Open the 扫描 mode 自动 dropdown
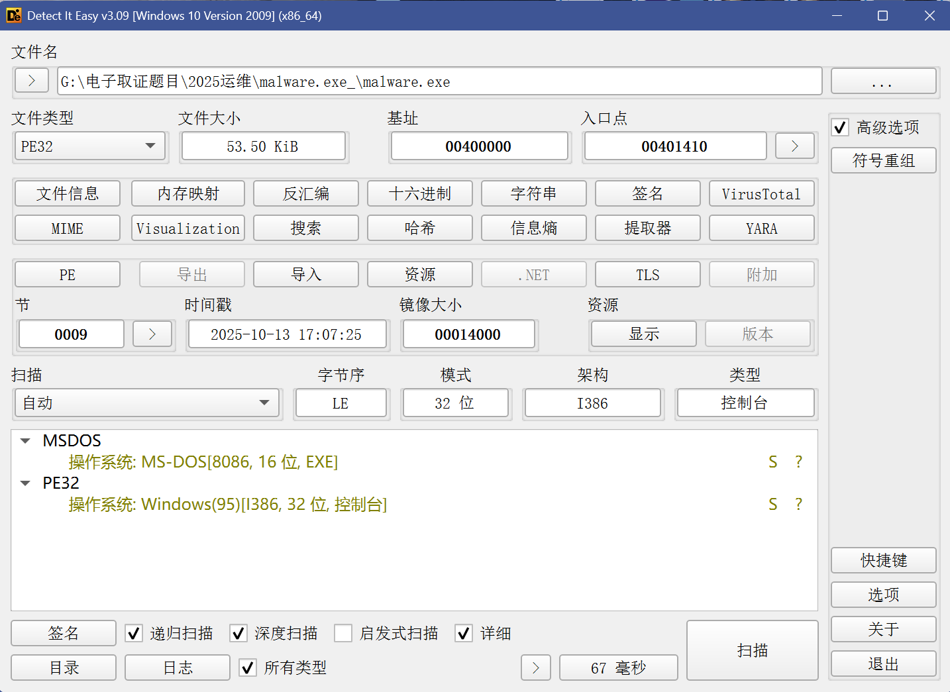950x692 pixels. click(x=147, y=403)
